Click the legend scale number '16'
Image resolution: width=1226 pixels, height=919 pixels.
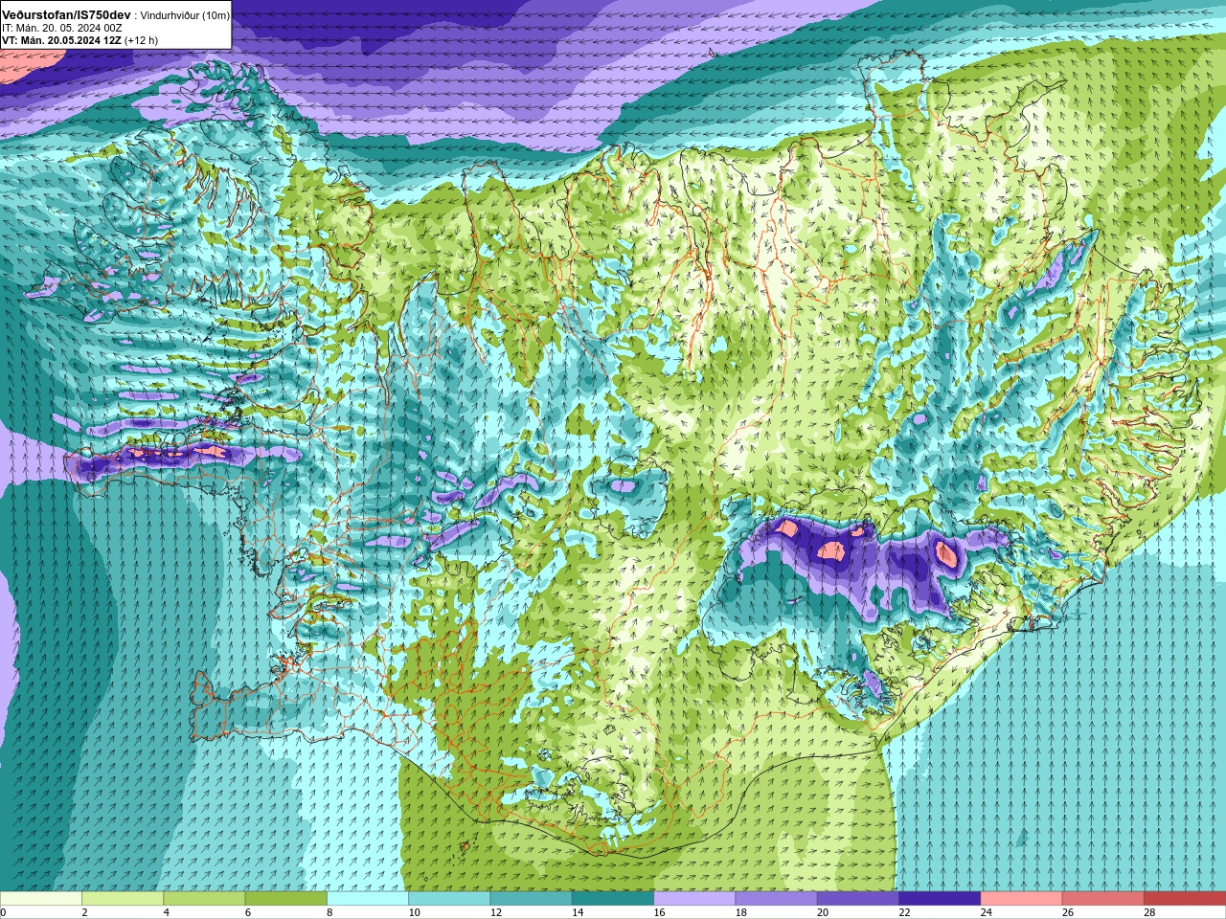[x=660, y=912]
